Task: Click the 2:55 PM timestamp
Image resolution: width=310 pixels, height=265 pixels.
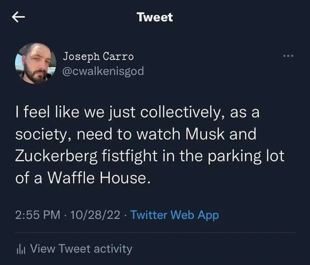Action: coord(38,215)
